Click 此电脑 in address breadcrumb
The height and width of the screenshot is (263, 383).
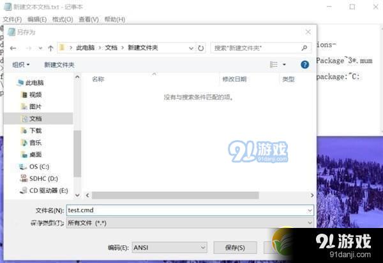(86, 48)
